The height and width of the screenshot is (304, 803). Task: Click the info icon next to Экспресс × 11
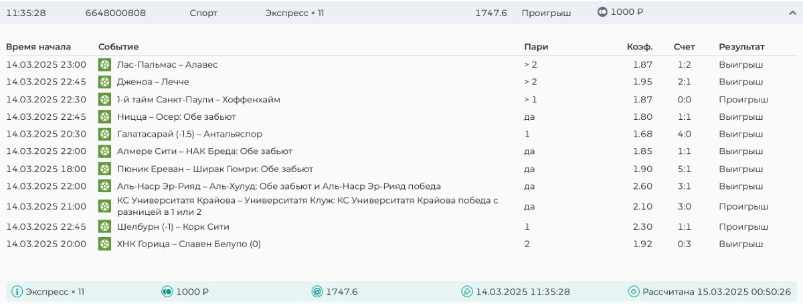click(17, 292)
